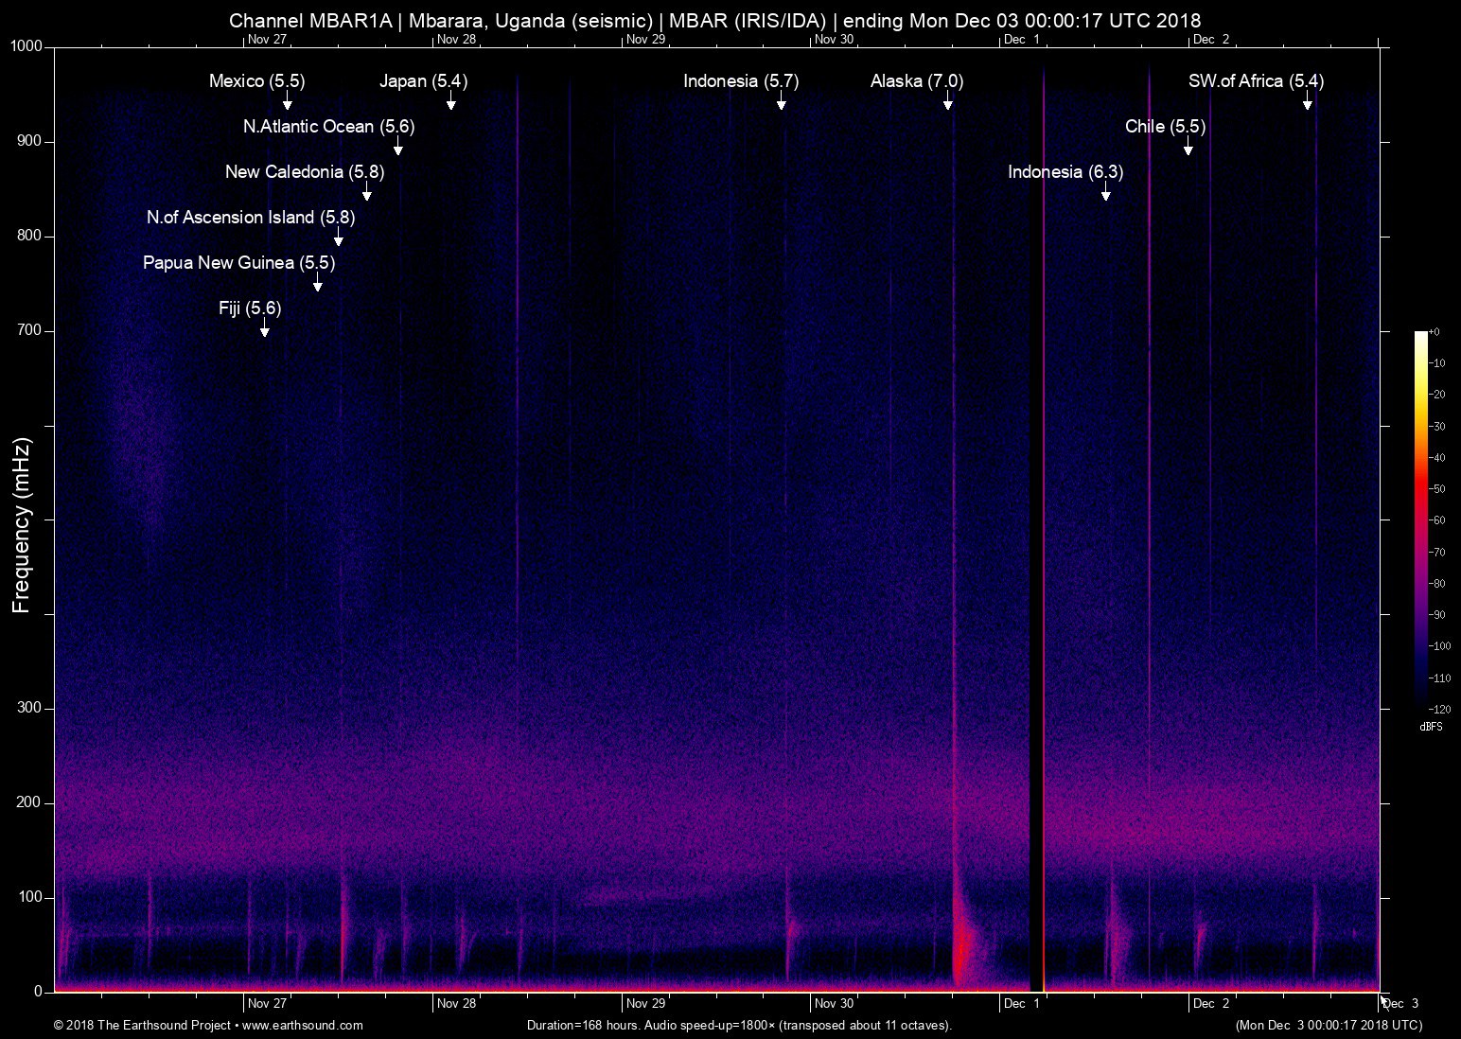Select the New Caledonia (5.8) label
Viewport: 1461px width, 1039px height.
tap(305, 172)
